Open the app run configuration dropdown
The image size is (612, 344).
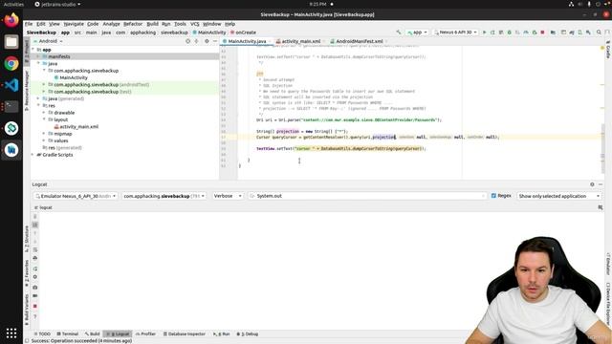coord(417,32)
